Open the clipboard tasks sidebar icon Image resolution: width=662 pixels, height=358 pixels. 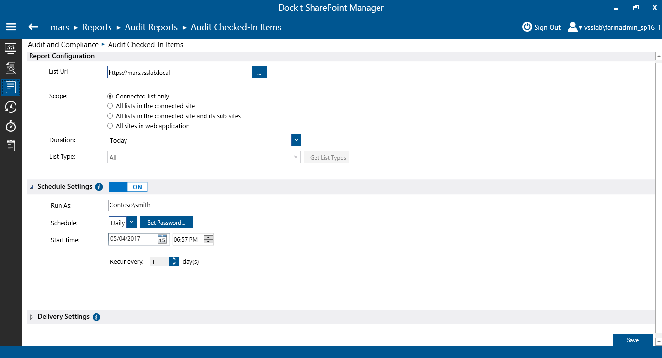[11, 146]
